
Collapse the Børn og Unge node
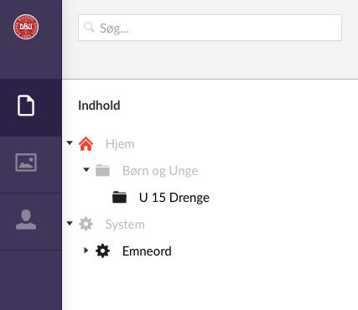(x=86, y=169)
